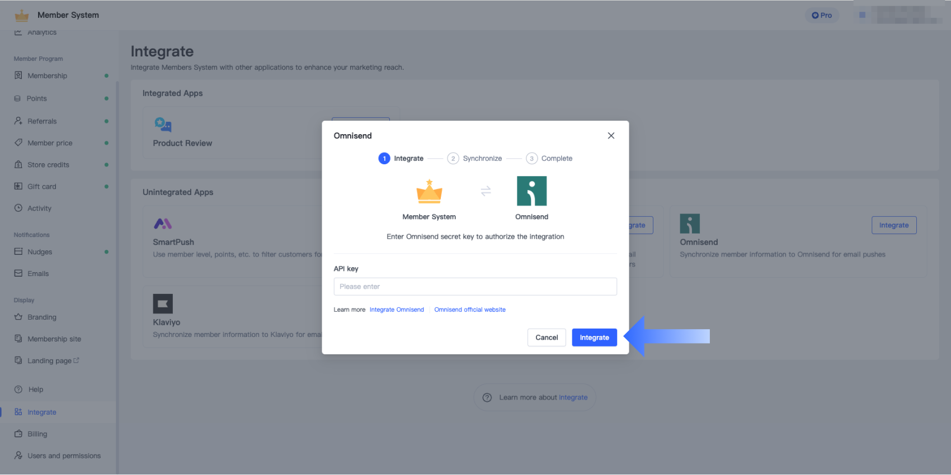The image size is (951, 475).
Task: Click the Product Review app name
Action: point(182,143)
